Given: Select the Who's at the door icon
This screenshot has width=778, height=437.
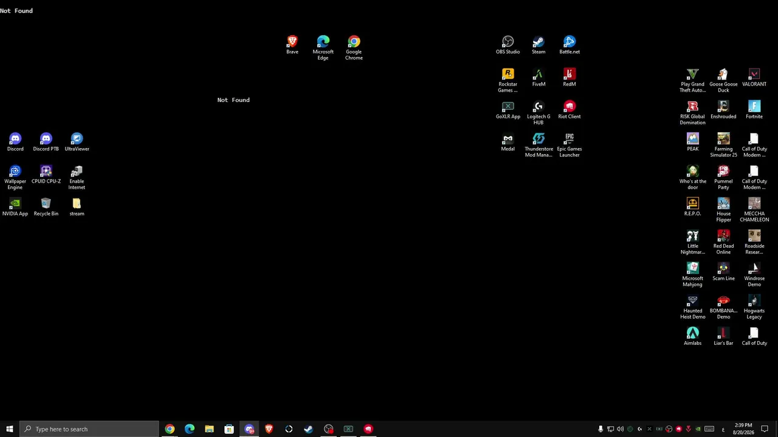Looking at the screenshot, I should [x=692, y=177].
